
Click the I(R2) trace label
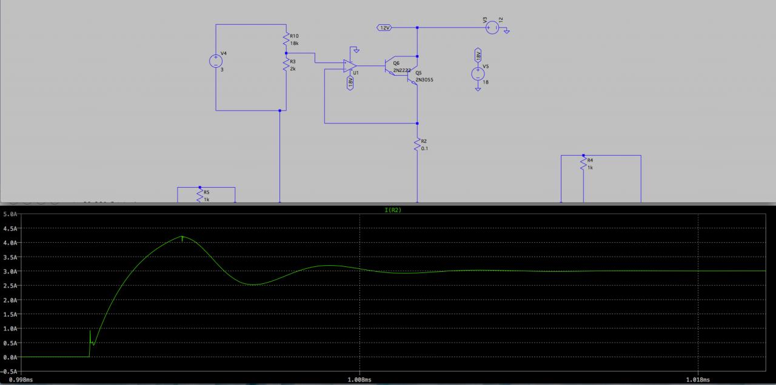pyautogui.click(x=393, y=210)
